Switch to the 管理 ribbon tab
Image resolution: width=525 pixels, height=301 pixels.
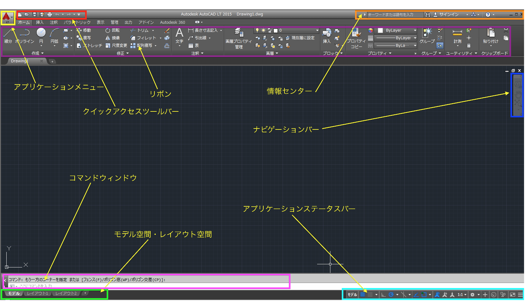tap(115, 22)
